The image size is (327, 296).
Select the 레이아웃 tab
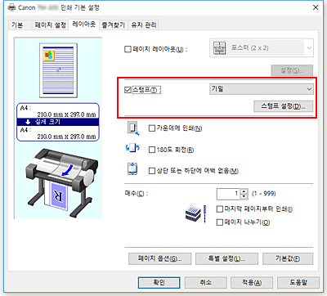[x=84, y=25]
